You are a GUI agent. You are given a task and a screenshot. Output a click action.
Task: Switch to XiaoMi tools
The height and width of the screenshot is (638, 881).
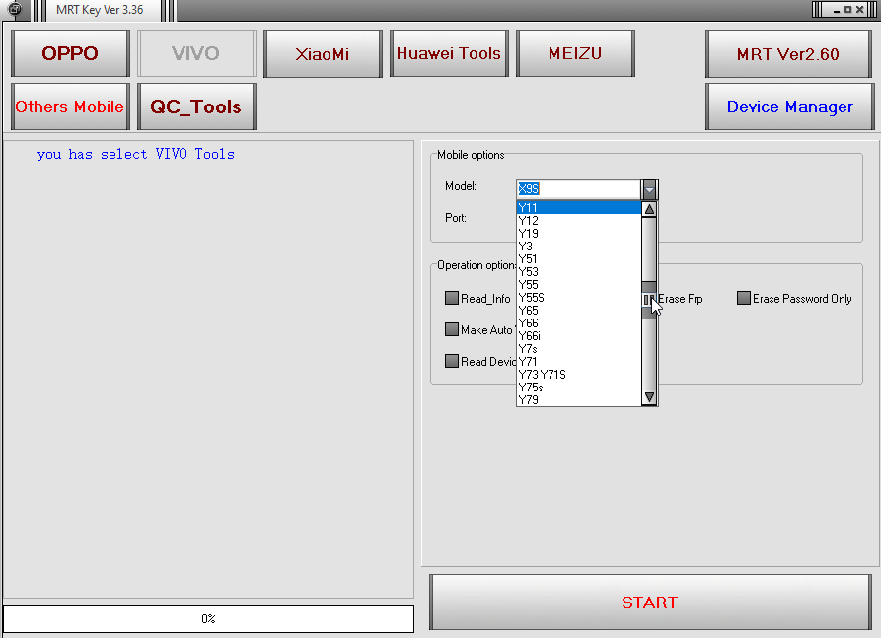click(x=323, y=53)
